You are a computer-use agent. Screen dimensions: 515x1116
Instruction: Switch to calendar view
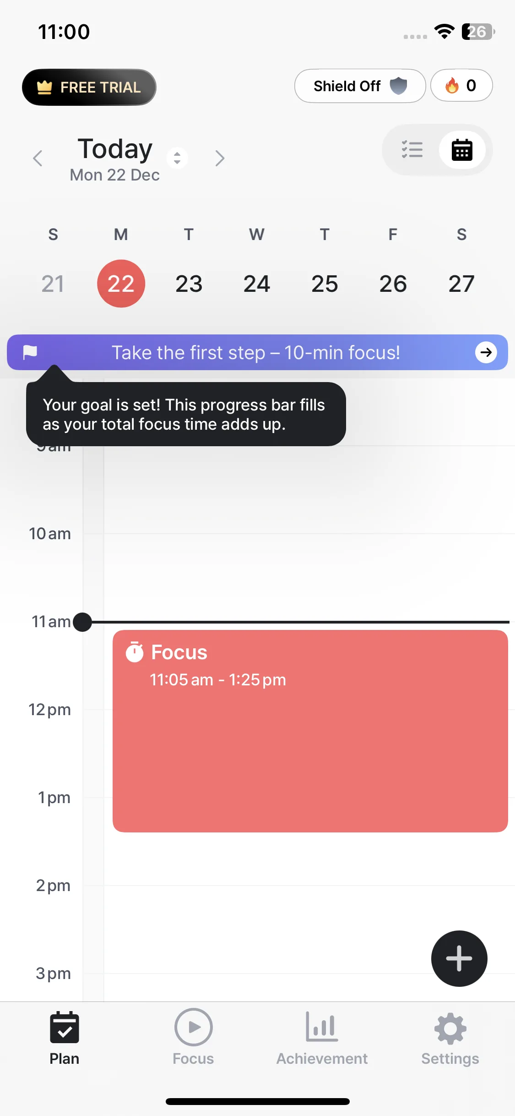[462, 150]
